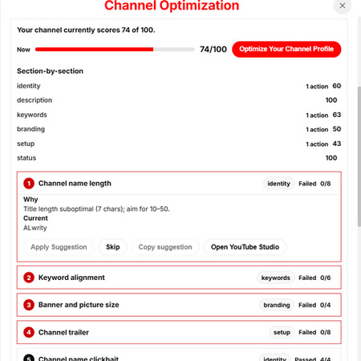This screenshot has height=361, width=361.
Task: Select the branding section row
Action: tap(179, 129)
